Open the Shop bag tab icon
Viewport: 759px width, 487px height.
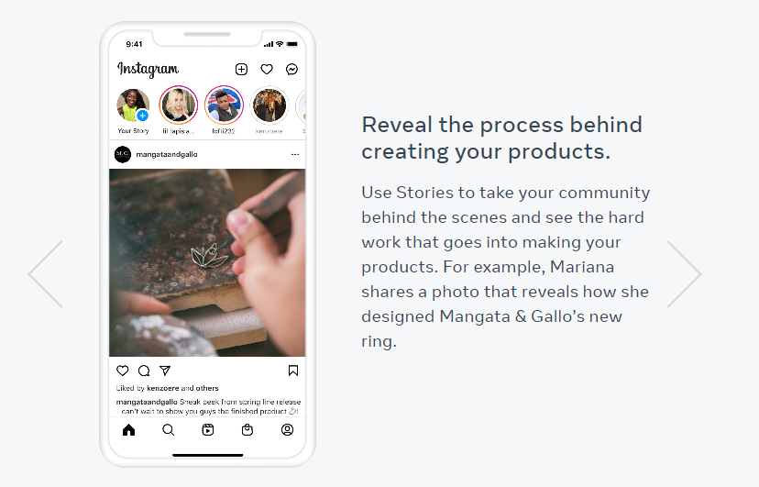247,429
